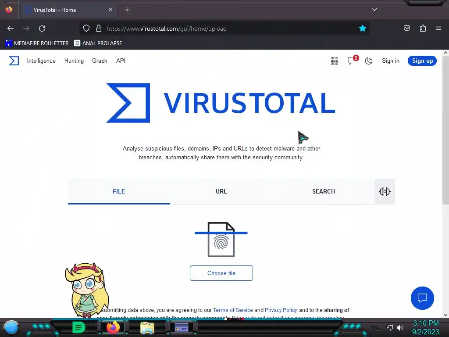Open the Start orb in taskbar
The image size is (449, 337).
click(x=11, y=327)
